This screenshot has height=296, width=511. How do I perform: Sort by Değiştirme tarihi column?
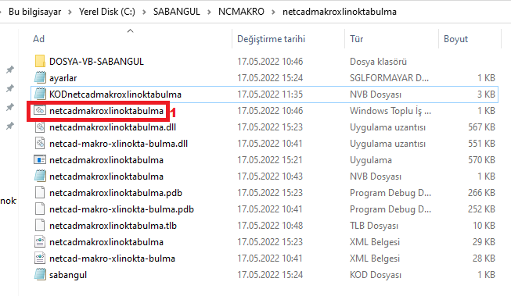271,39
